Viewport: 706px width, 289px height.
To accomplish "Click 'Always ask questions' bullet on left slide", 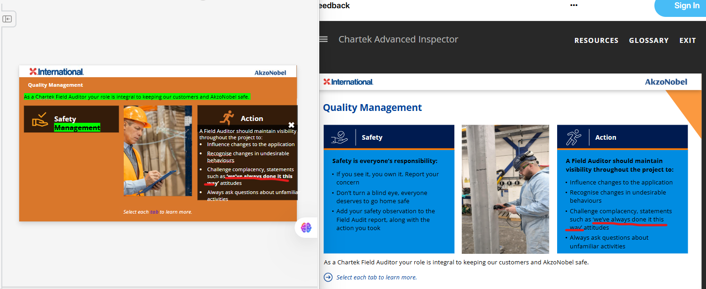I will (x=252, y=195).
